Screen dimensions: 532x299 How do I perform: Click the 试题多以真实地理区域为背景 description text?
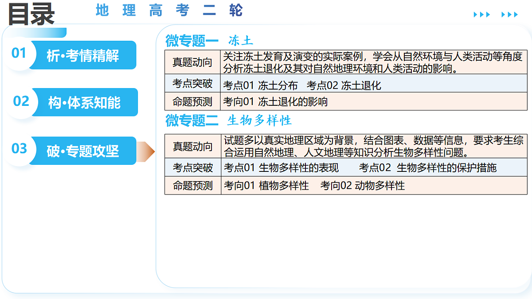374,147
